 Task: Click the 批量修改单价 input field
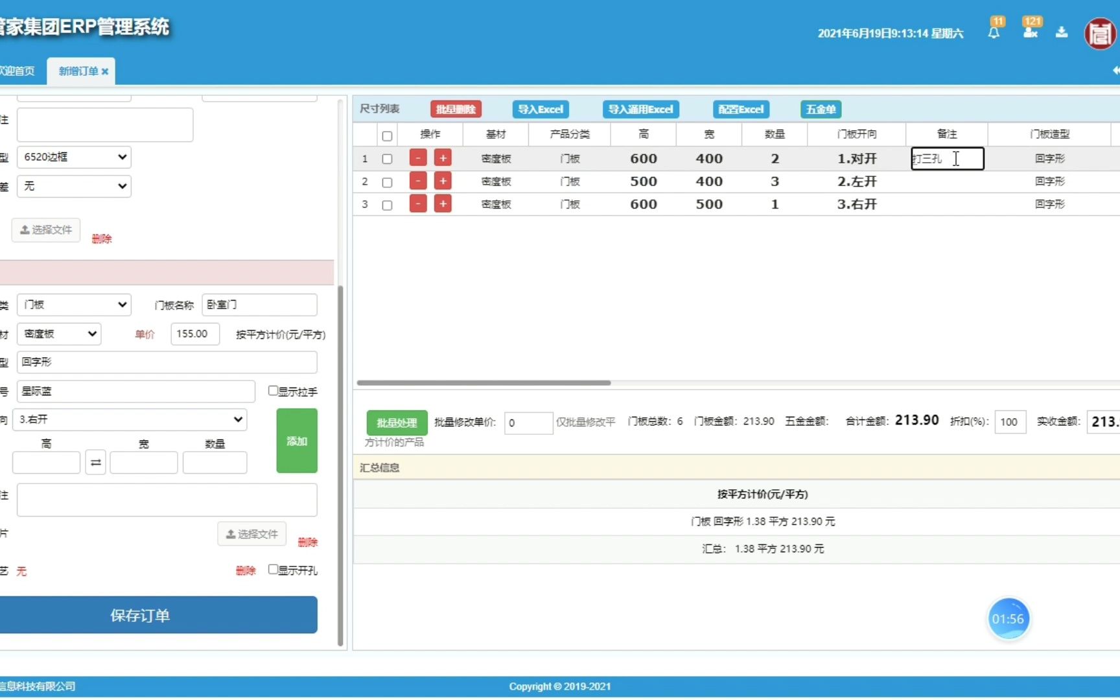point(528,423)
